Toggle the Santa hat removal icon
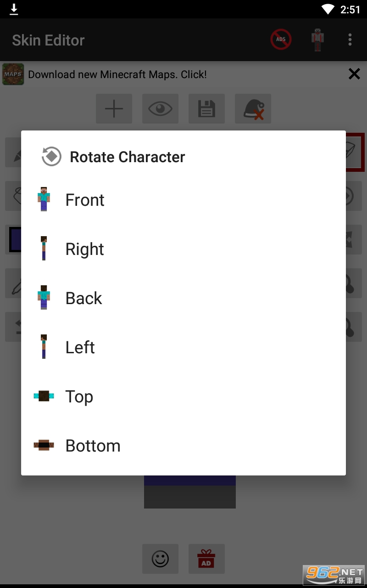This screenshot has height=588, width=367. (253, 109)
